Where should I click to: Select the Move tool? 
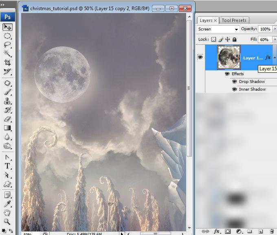(7, 27)
